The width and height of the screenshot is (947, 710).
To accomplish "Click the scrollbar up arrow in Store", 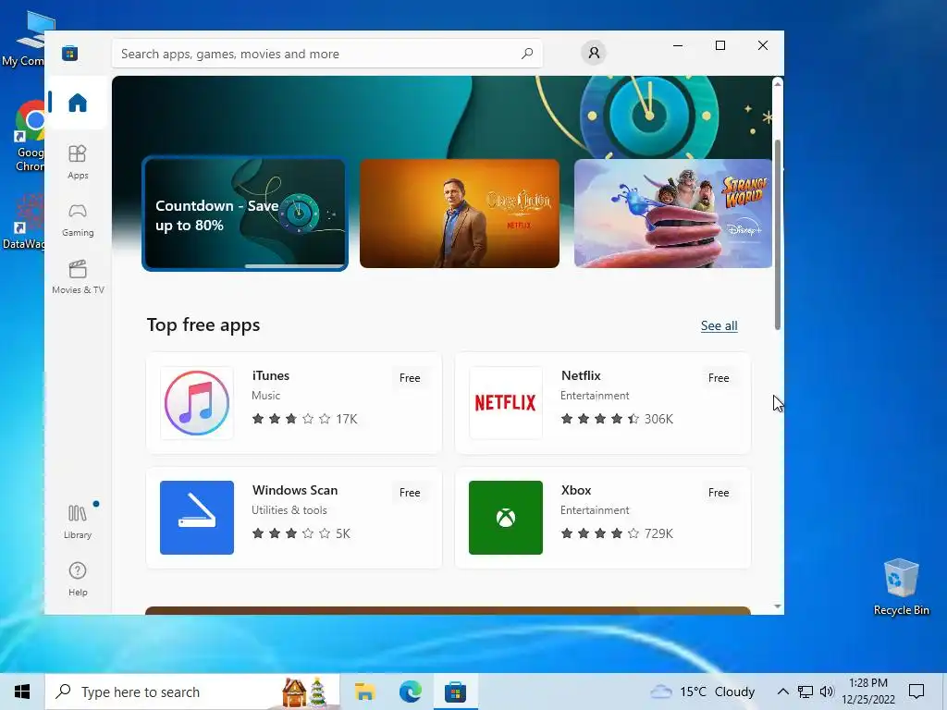I will point(777,83).
